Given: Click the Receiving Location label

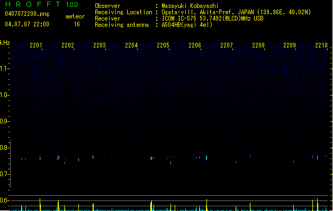Looking at the screenshot, I should pyautogui.click(x=123, y=12).
